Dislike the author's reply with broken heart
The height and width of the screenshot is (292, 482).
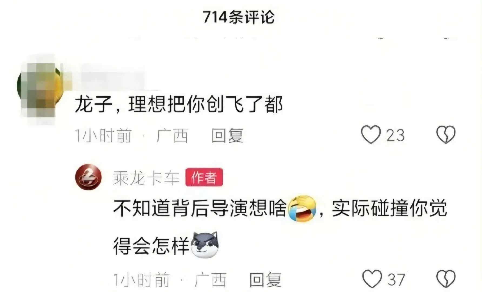(446, 279)
